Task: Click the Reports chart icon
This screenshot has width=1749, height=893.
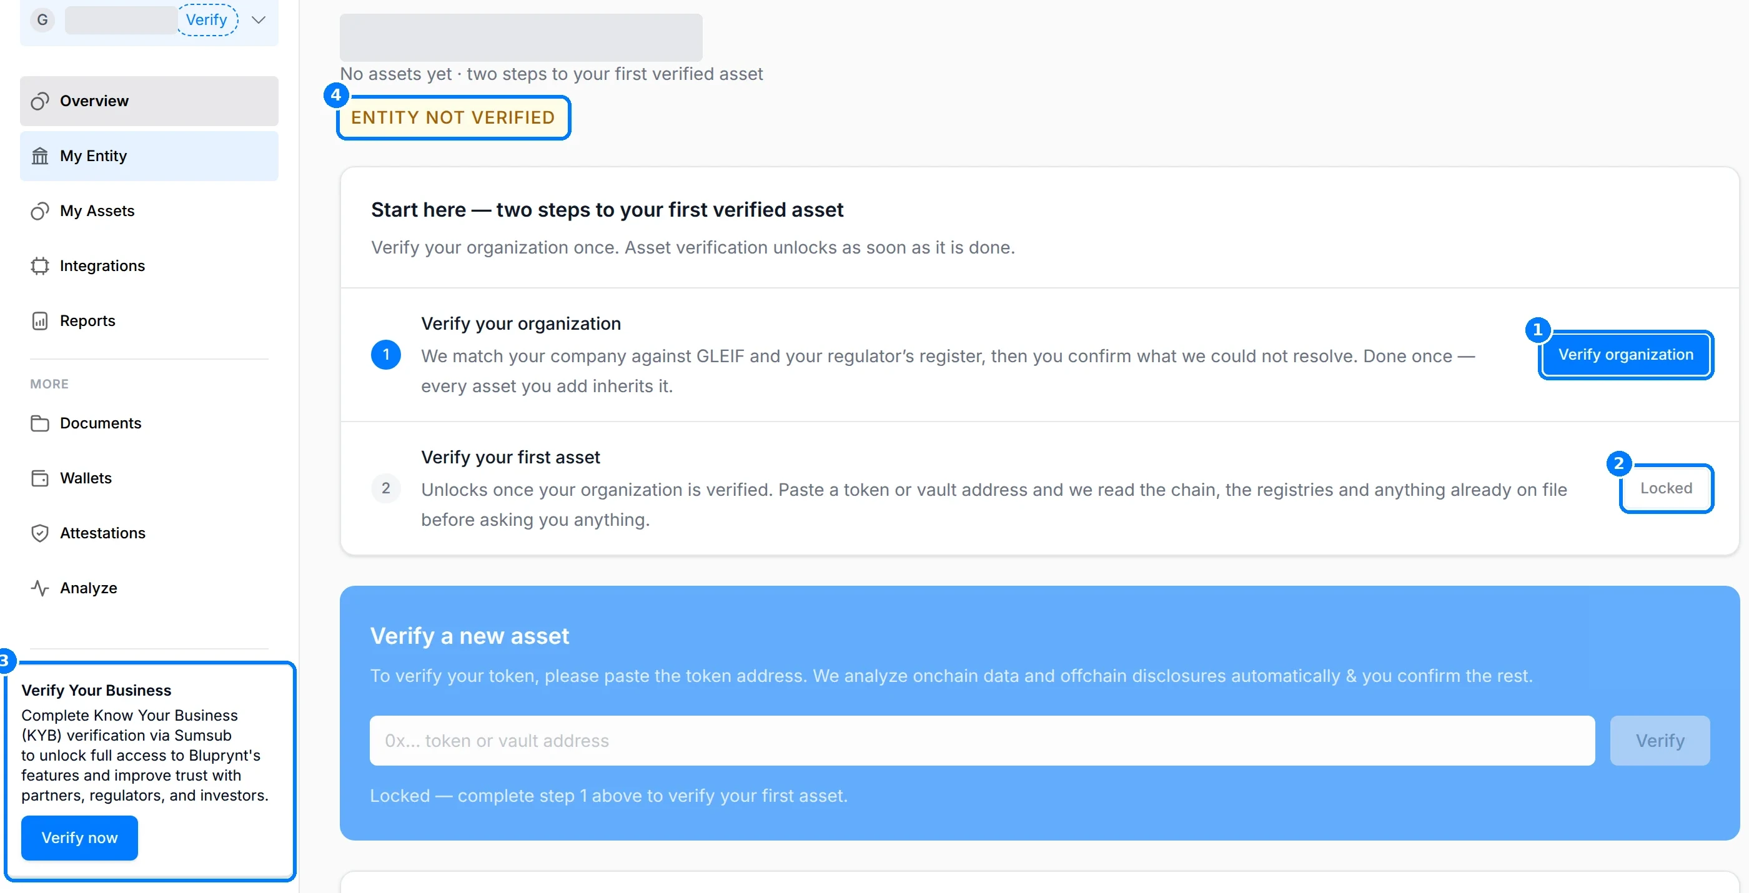Action: (x=40, y=321)
